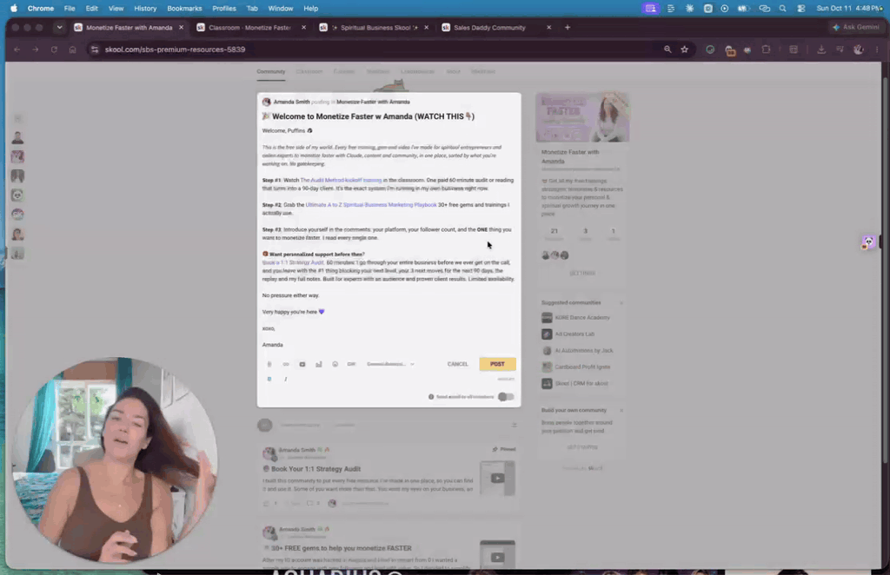Open Chrome downloads icon
This screenshot has height=575, width=890.
pos(821,50)
